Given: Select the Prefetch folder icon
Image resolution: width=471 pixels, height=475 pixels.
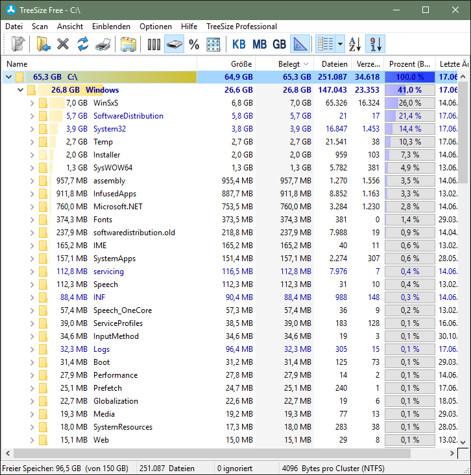Looking at the screenshot, I should pos(43,388).
